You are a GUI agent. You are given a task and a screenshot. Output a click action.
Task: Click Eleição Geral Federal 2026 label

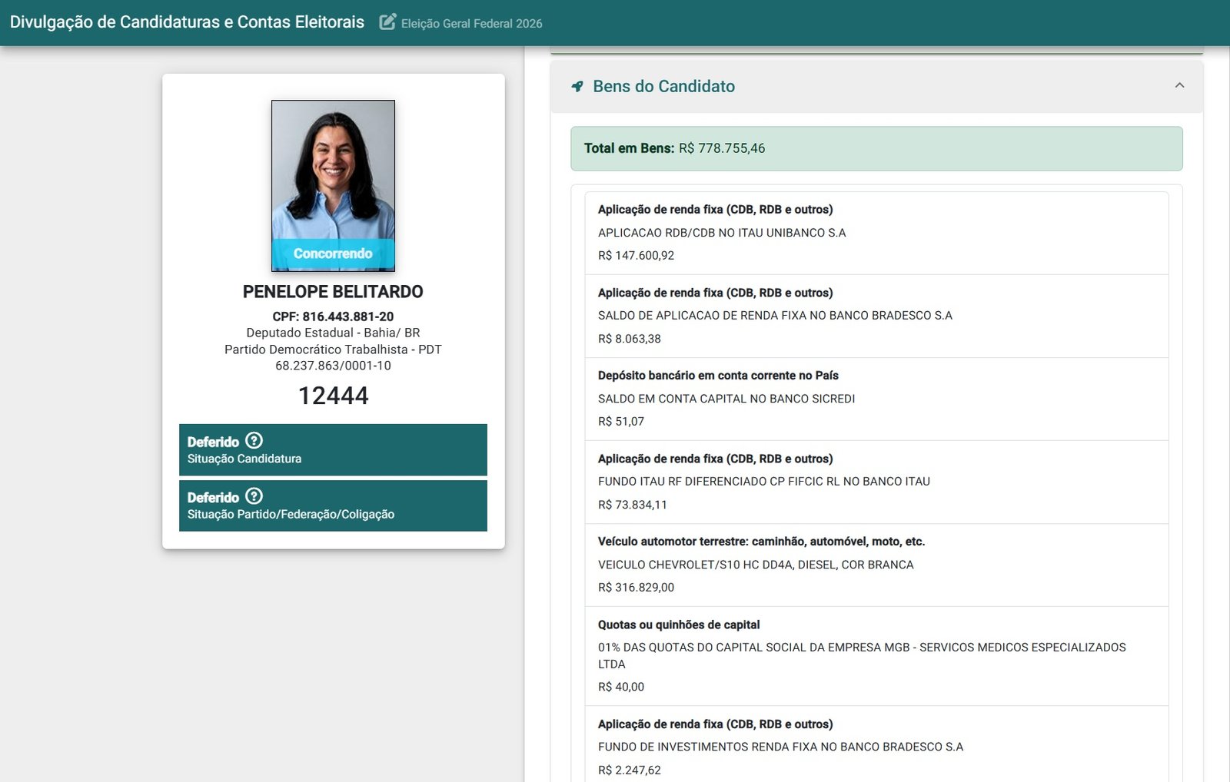coord(471,24)
